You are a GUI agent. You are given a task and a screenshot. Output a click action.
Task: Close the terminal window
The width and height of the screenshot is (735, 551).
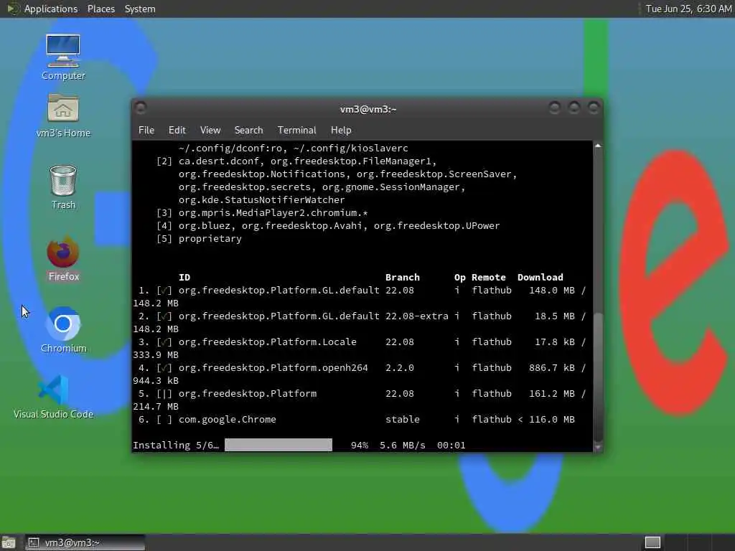(594, 108)
